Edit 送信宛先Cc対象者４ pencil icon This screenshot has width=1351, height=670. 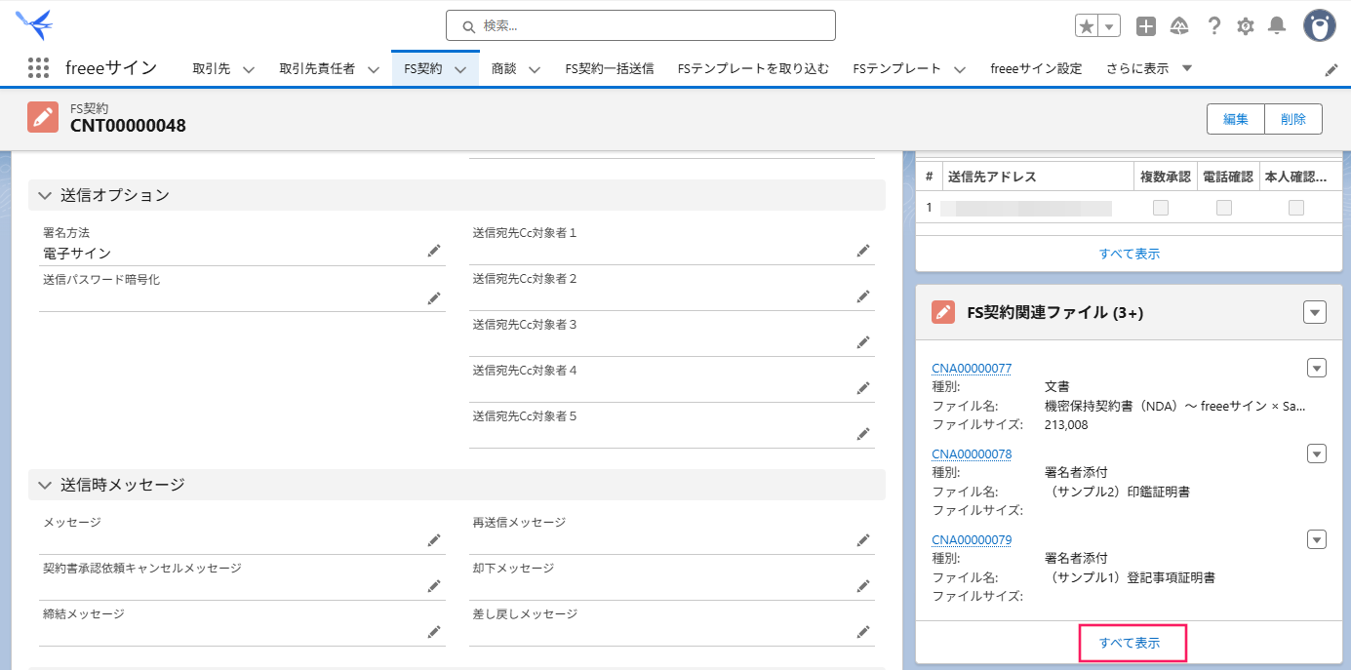pos(862,388)
